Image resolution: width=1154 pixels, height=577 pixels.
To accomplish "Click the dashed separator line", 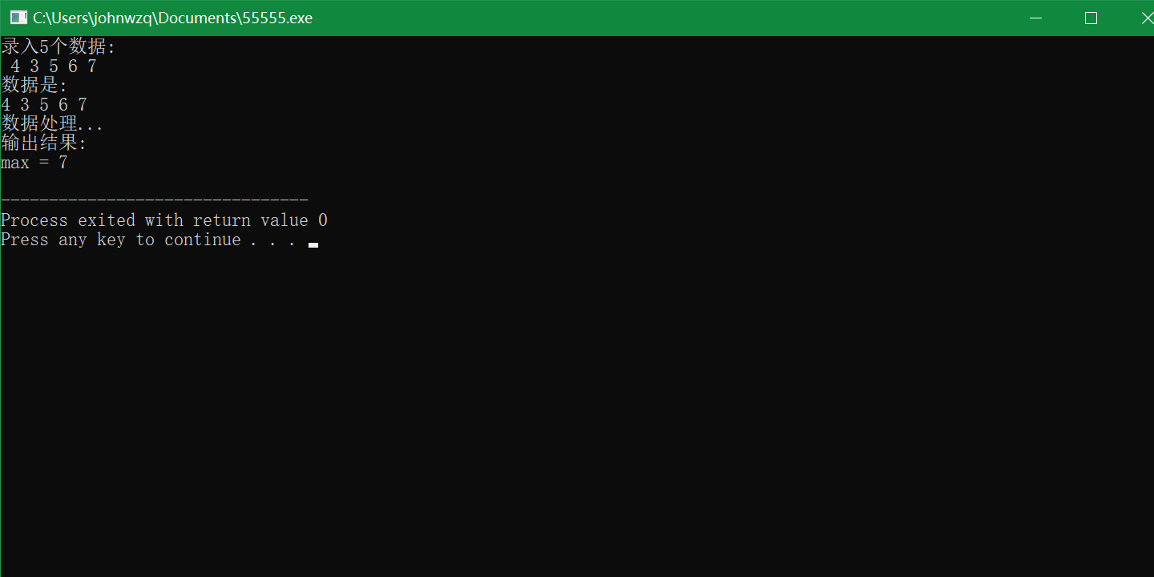I will (x=154, y=198).
